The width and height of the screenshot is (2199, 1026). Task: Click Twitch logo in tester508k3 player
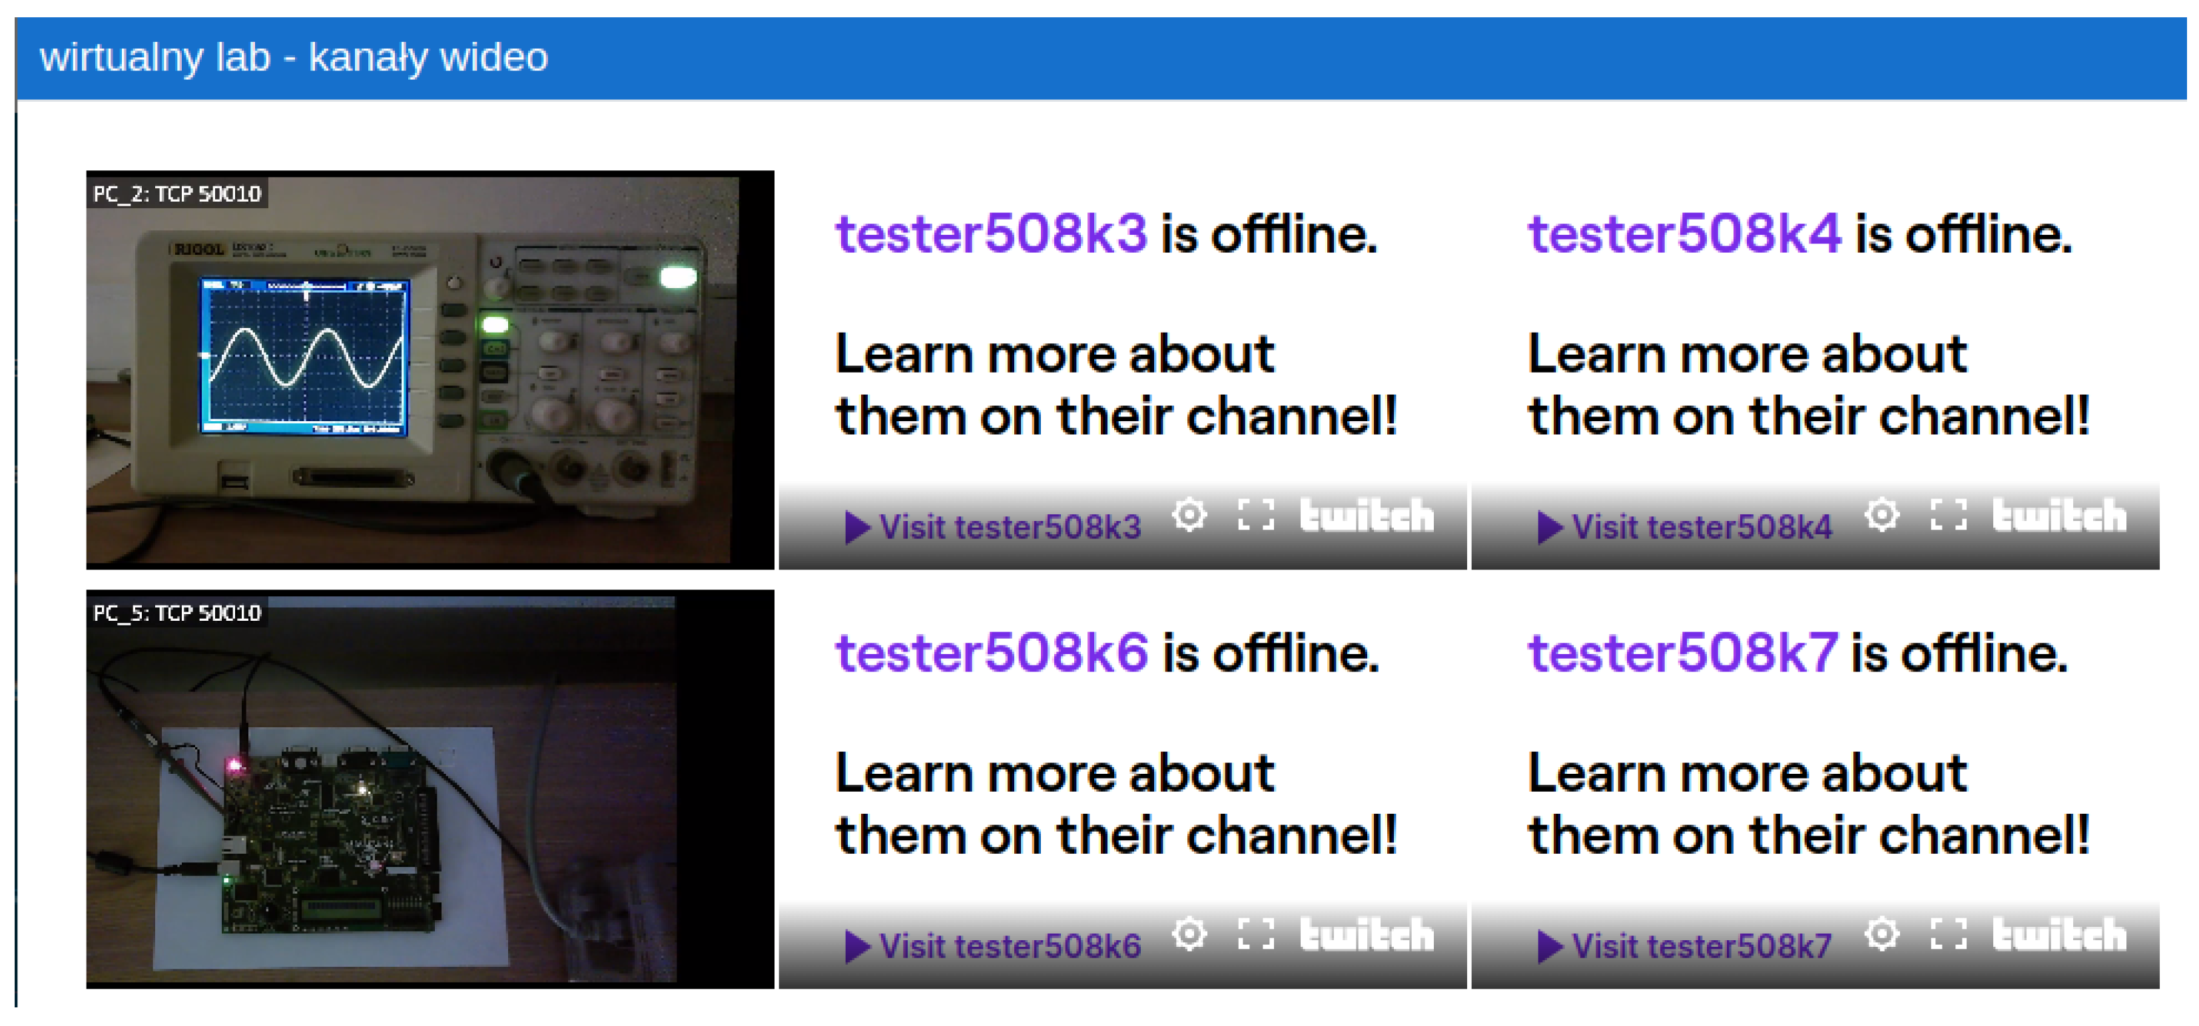tap(1366, 515)
